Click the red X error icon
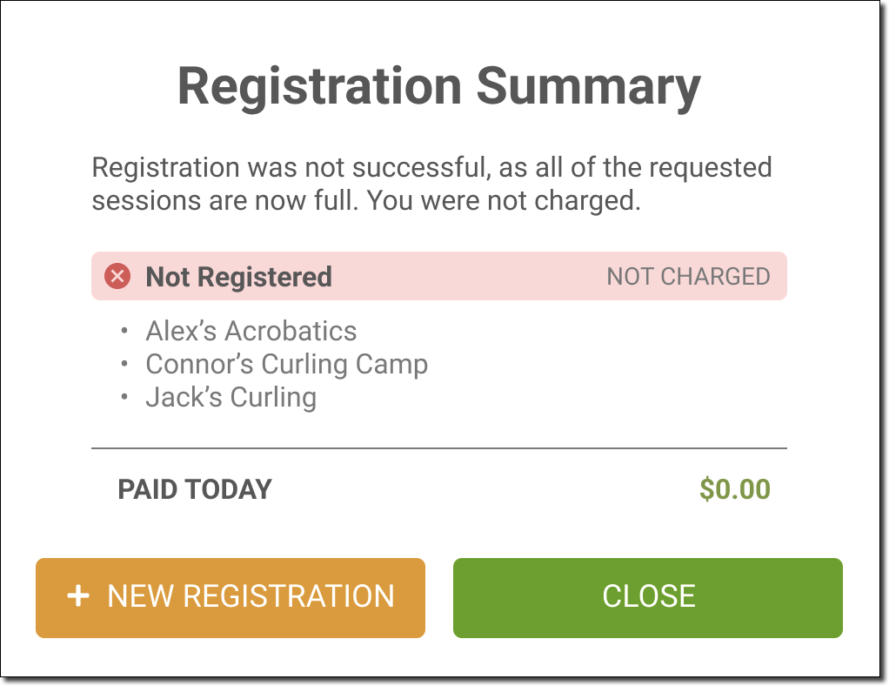The width and height of the screenshot is (889, 686). point(117,277)
